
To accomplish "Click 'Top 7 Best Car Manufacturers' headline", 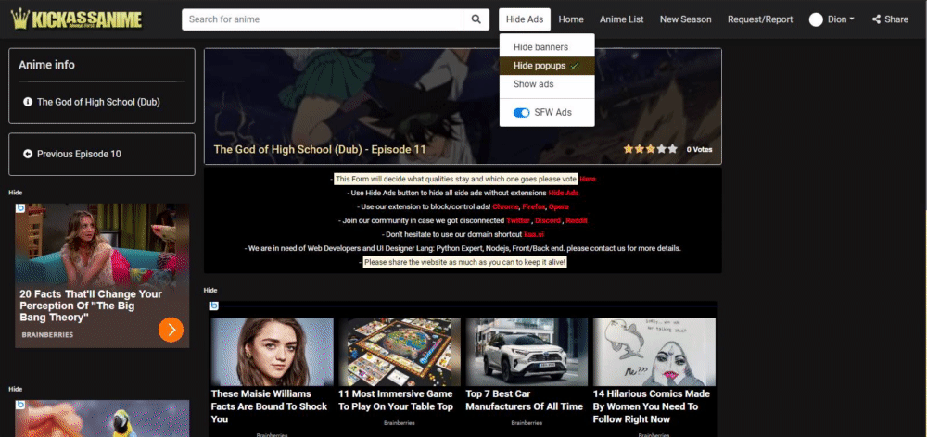I will pyautogui.click(x=525, y=400).
